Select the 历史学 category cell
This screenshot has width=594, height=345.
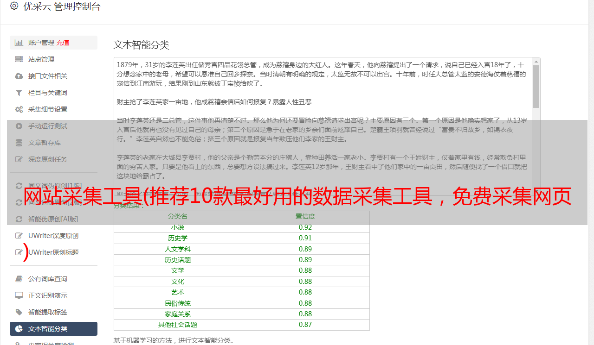(x=178, y=238)
